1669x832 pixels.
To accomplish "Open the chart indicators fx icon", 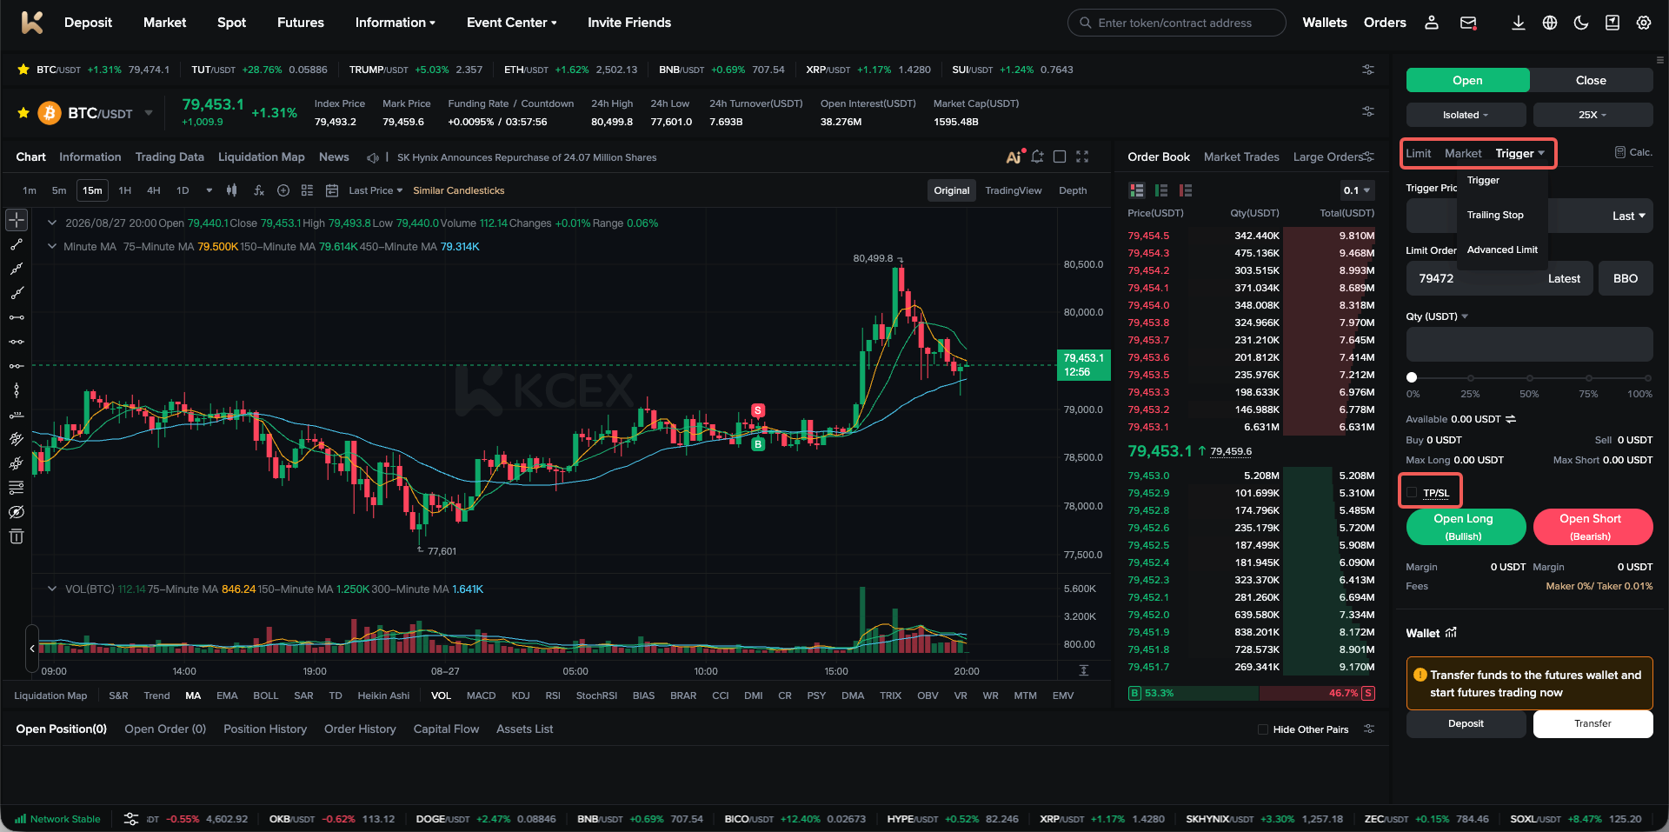I will pyautogui.click(x=258, y=190).
